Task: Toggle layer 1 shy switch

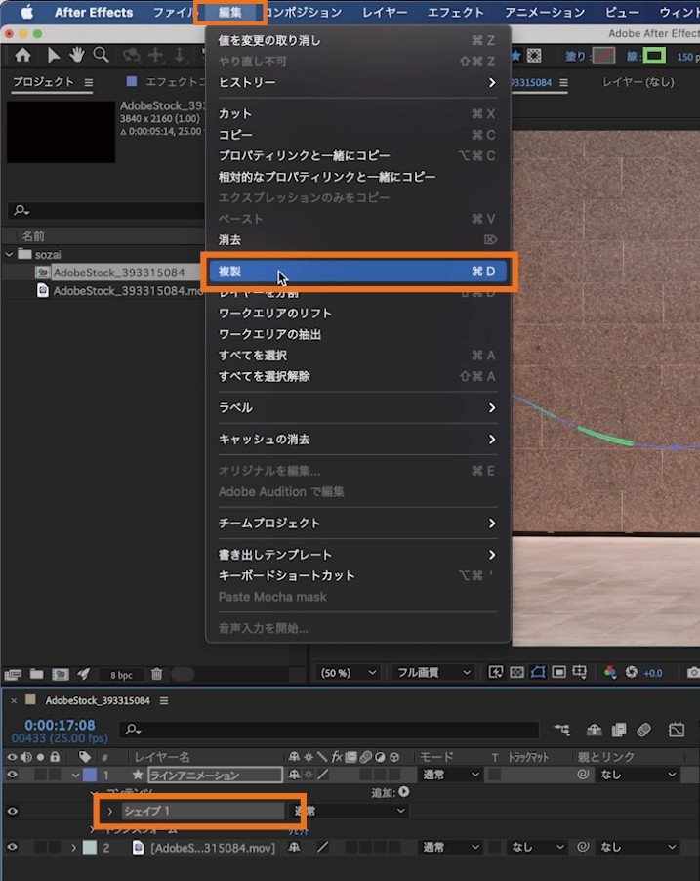Action: (294, 775)
